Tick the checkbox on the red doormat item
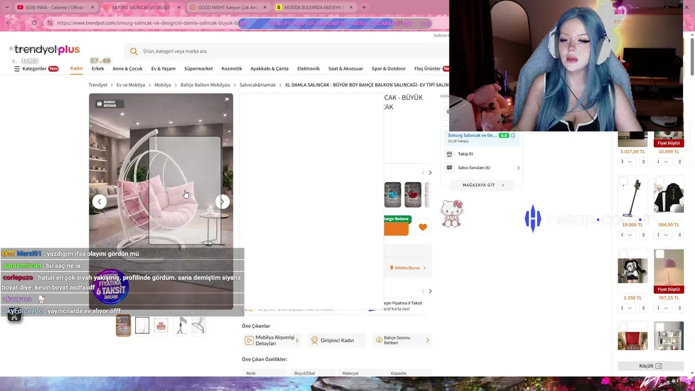 coord(623,327)
